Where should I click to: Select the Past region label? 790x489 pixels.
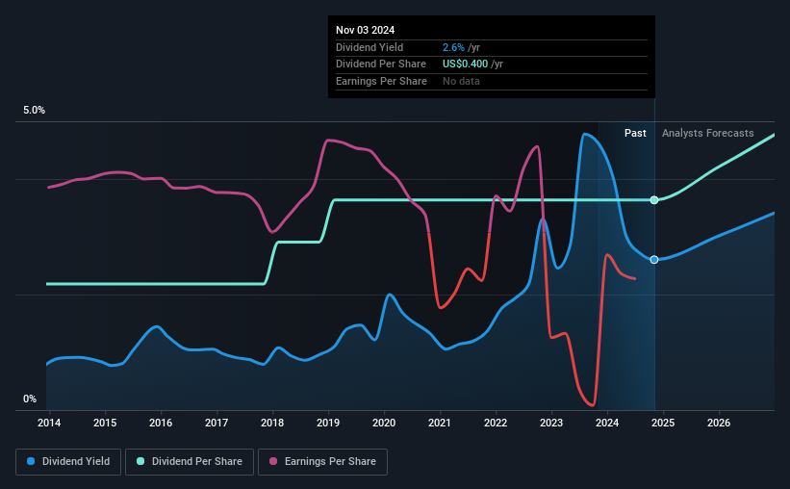tap(635, 133)
